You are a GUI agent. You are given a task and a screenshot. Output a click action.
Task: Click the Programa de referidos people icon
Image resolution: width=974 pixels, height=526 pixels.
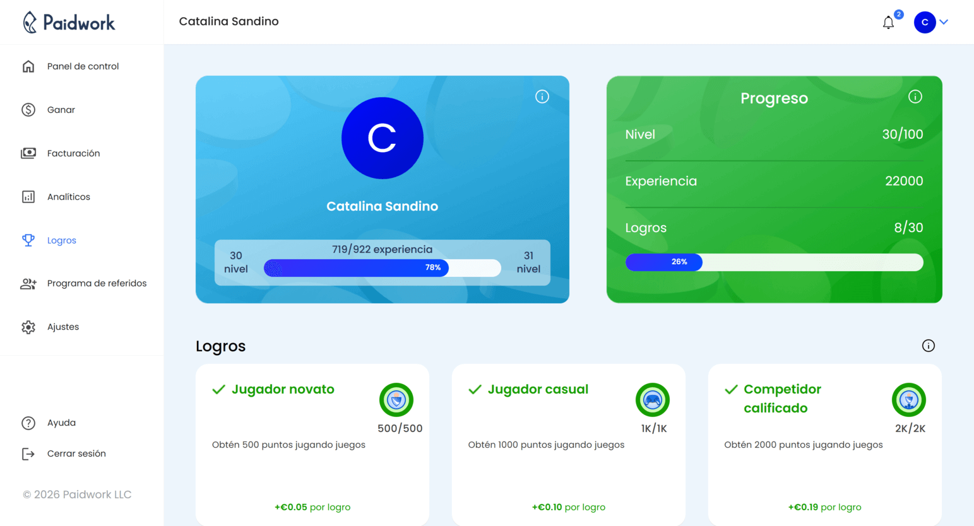point(28,283)
